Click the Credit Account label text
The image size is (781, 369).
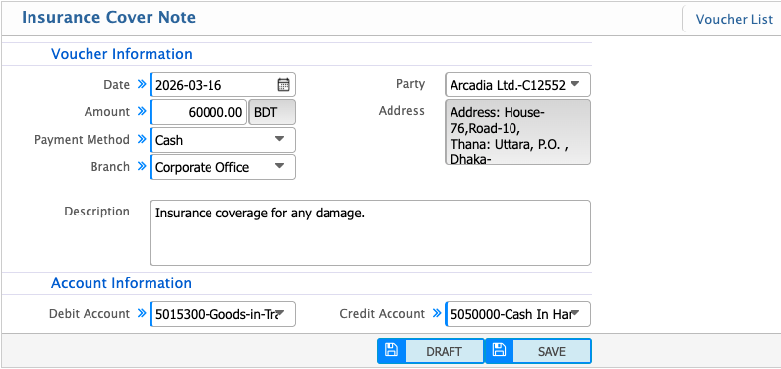(x=382, y=313)
